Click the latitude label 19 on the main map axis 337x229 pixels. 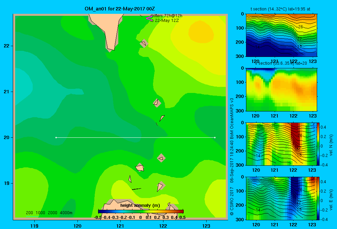[6, 183]
